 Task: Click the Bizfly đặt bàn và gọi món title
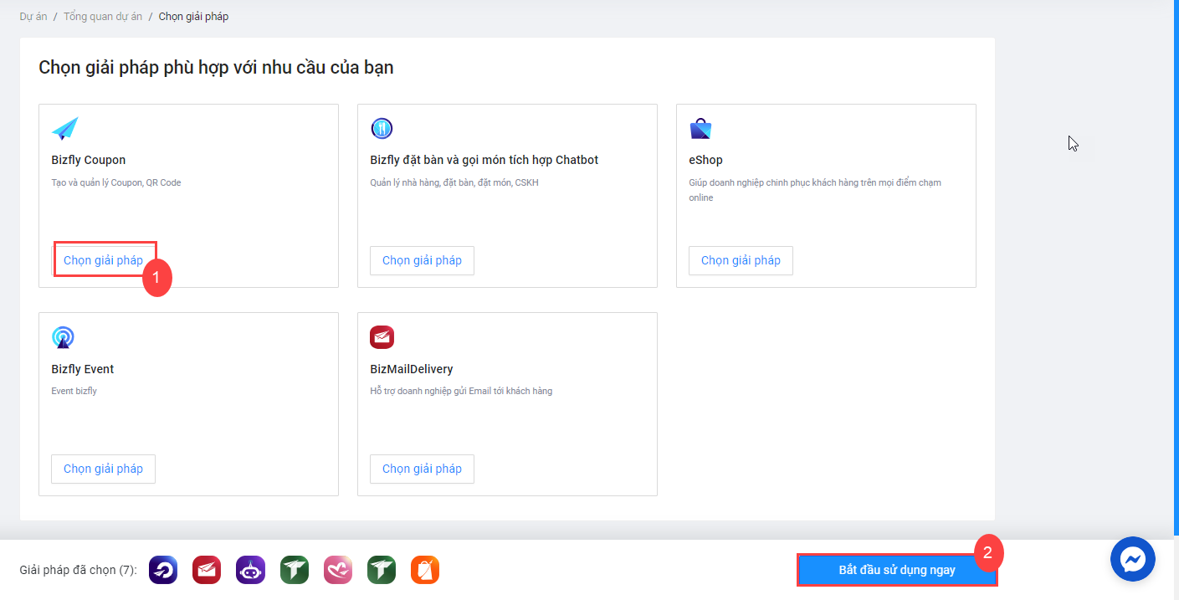click(484, 160)
